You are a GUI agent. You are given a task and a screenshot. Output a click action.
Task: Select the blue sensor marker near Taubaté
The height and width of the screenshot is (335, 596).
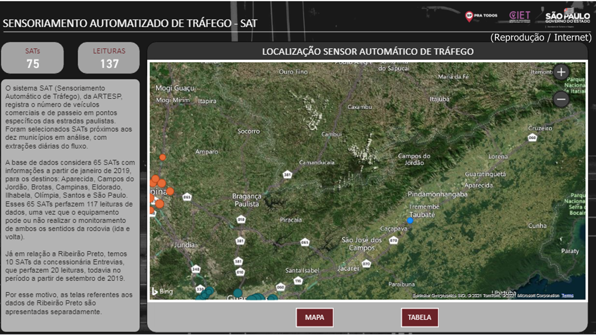pyautogui.click(x=410, y=221)
